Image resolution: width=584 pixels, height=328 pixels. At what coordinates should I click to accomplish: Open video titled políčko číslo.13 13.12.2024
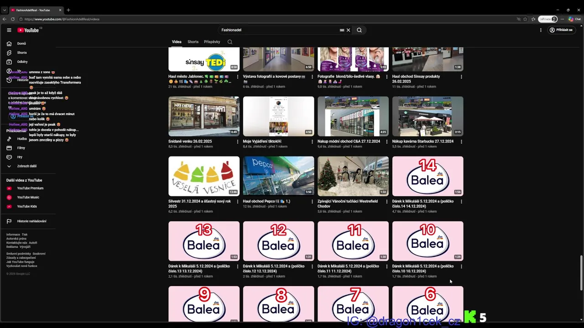tap(199, 269)
